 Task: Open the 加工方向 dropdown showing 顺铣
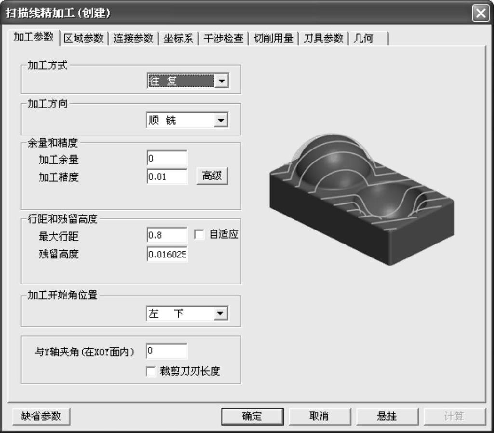click(221, 121)
